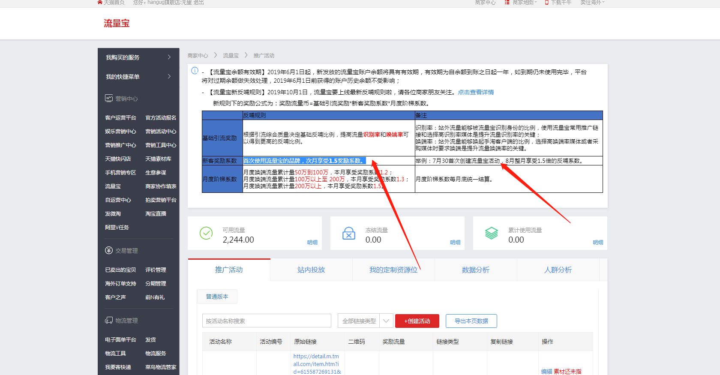Open 电子面单平台 in the sidebar
This screenshot has height=375, width=720.
(x=120, y=339)
